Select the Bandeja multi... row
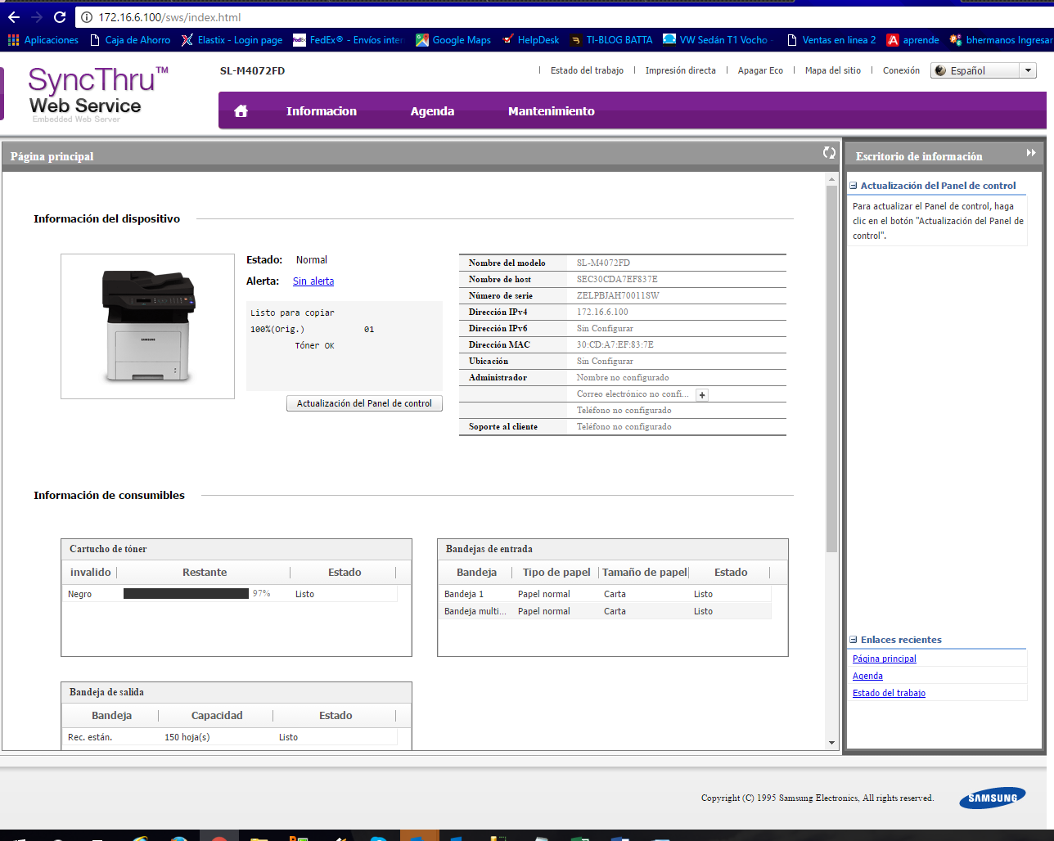The height and width of the screenshot is (841, 1054). [605, 611]
